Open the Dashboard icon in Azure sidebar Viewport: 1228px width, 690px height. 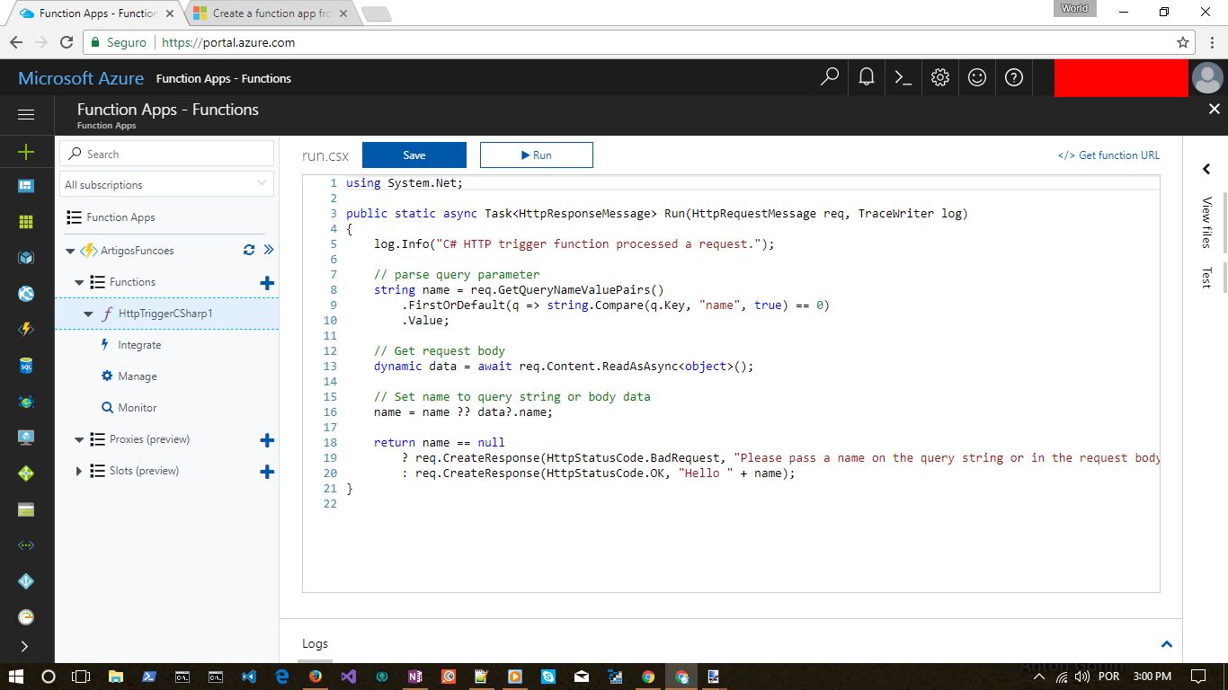pos(26,186)
